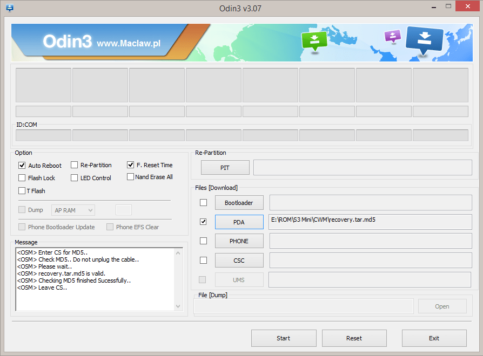This screenshot has width=483, height=356.
Task: Click the Bootloader file button
Action: (x=239, y=203)
